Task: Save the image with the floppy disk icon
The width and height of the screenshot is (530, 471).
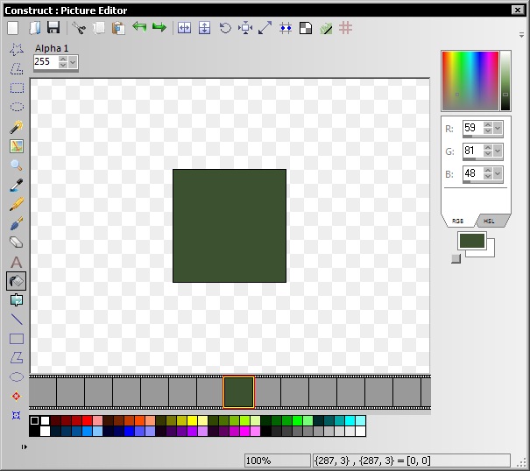Action: point(53,28)
